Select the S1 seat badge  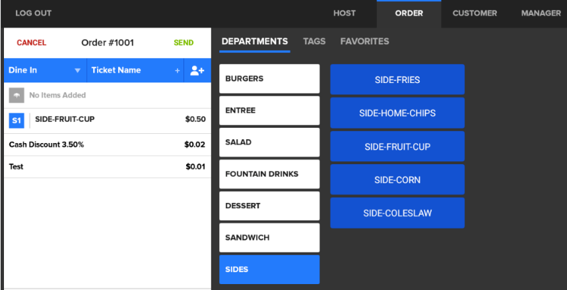click(17, 121)
